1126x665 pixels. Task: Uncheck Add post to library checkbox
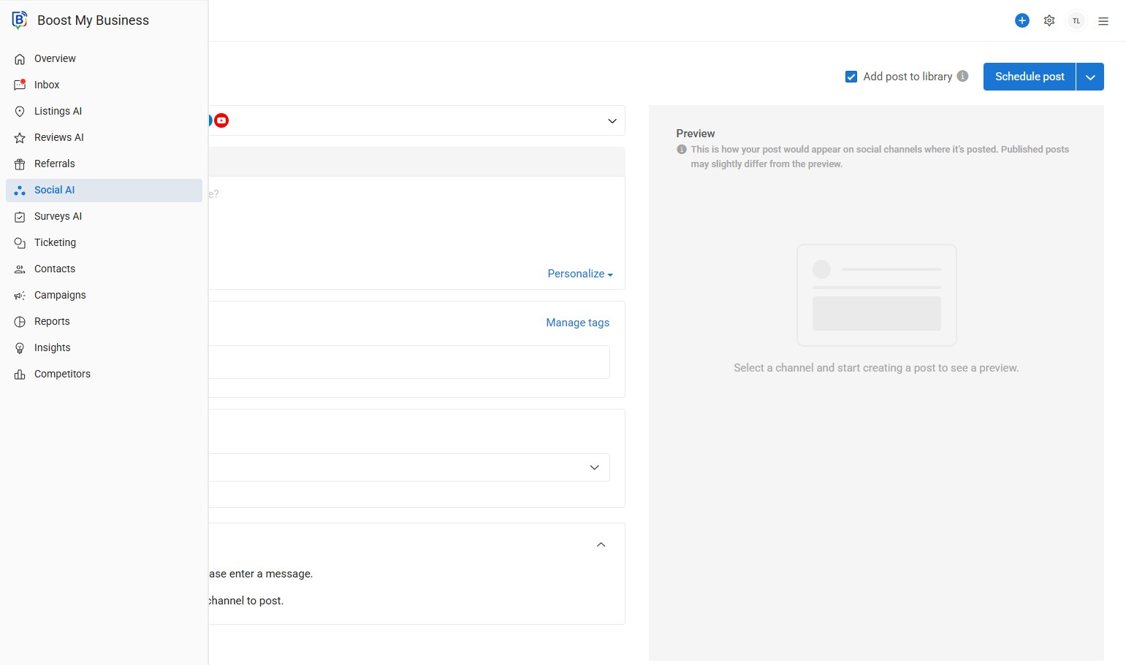point(851,77)
